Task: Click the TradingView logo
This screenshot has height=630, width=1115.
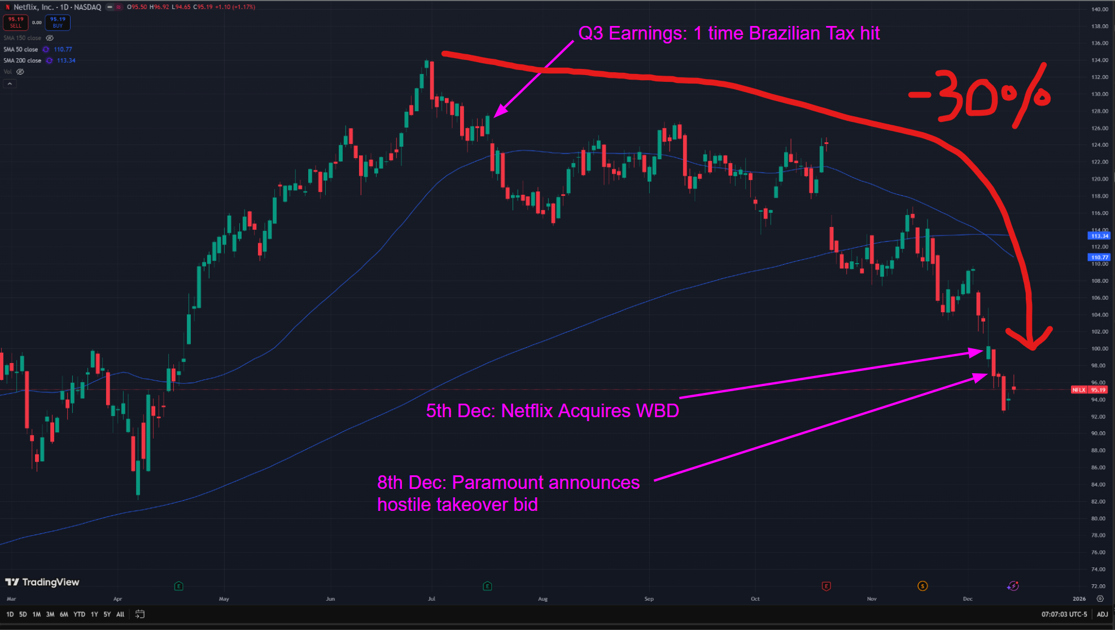Action: pyautogui.click(x=42, y=582)
